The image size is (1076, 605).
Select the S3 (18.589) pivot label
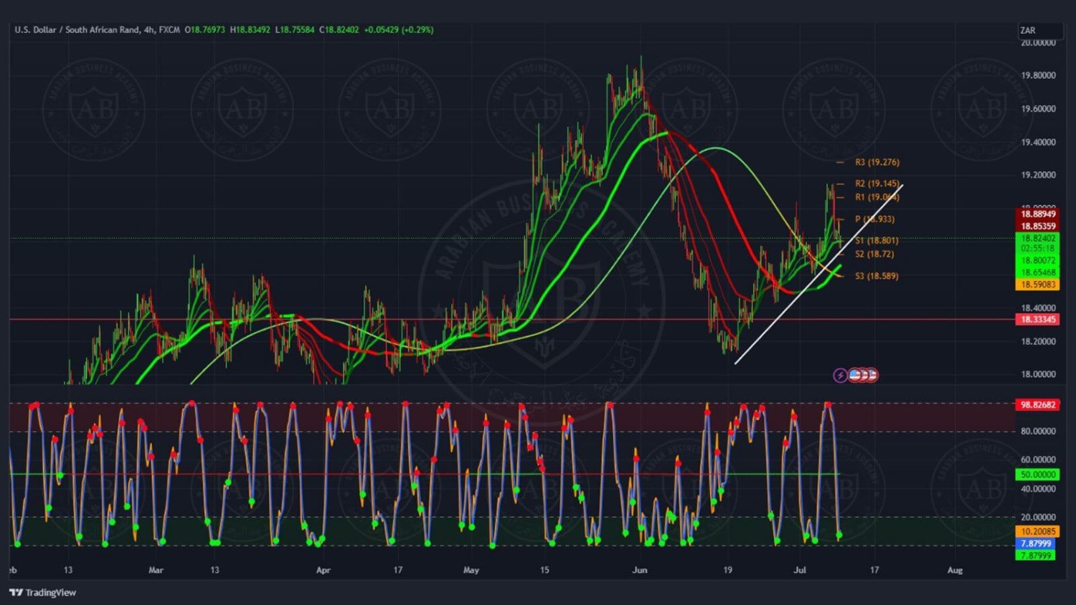point(876,276)
